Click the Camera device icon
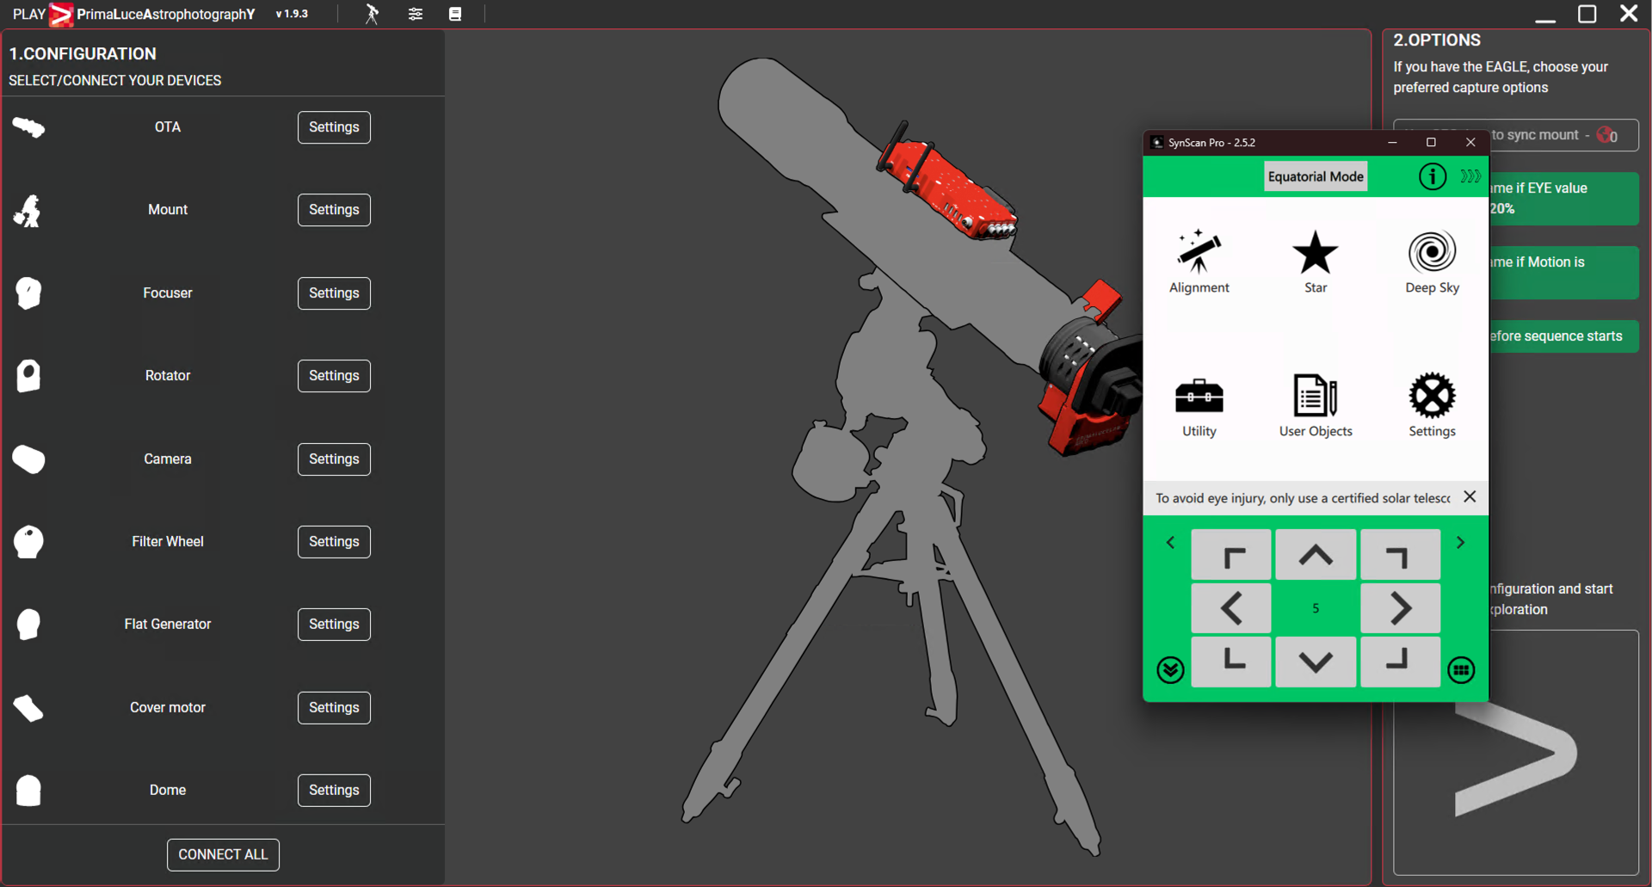This screenshot has height=887, width=1652. point(28,459)
